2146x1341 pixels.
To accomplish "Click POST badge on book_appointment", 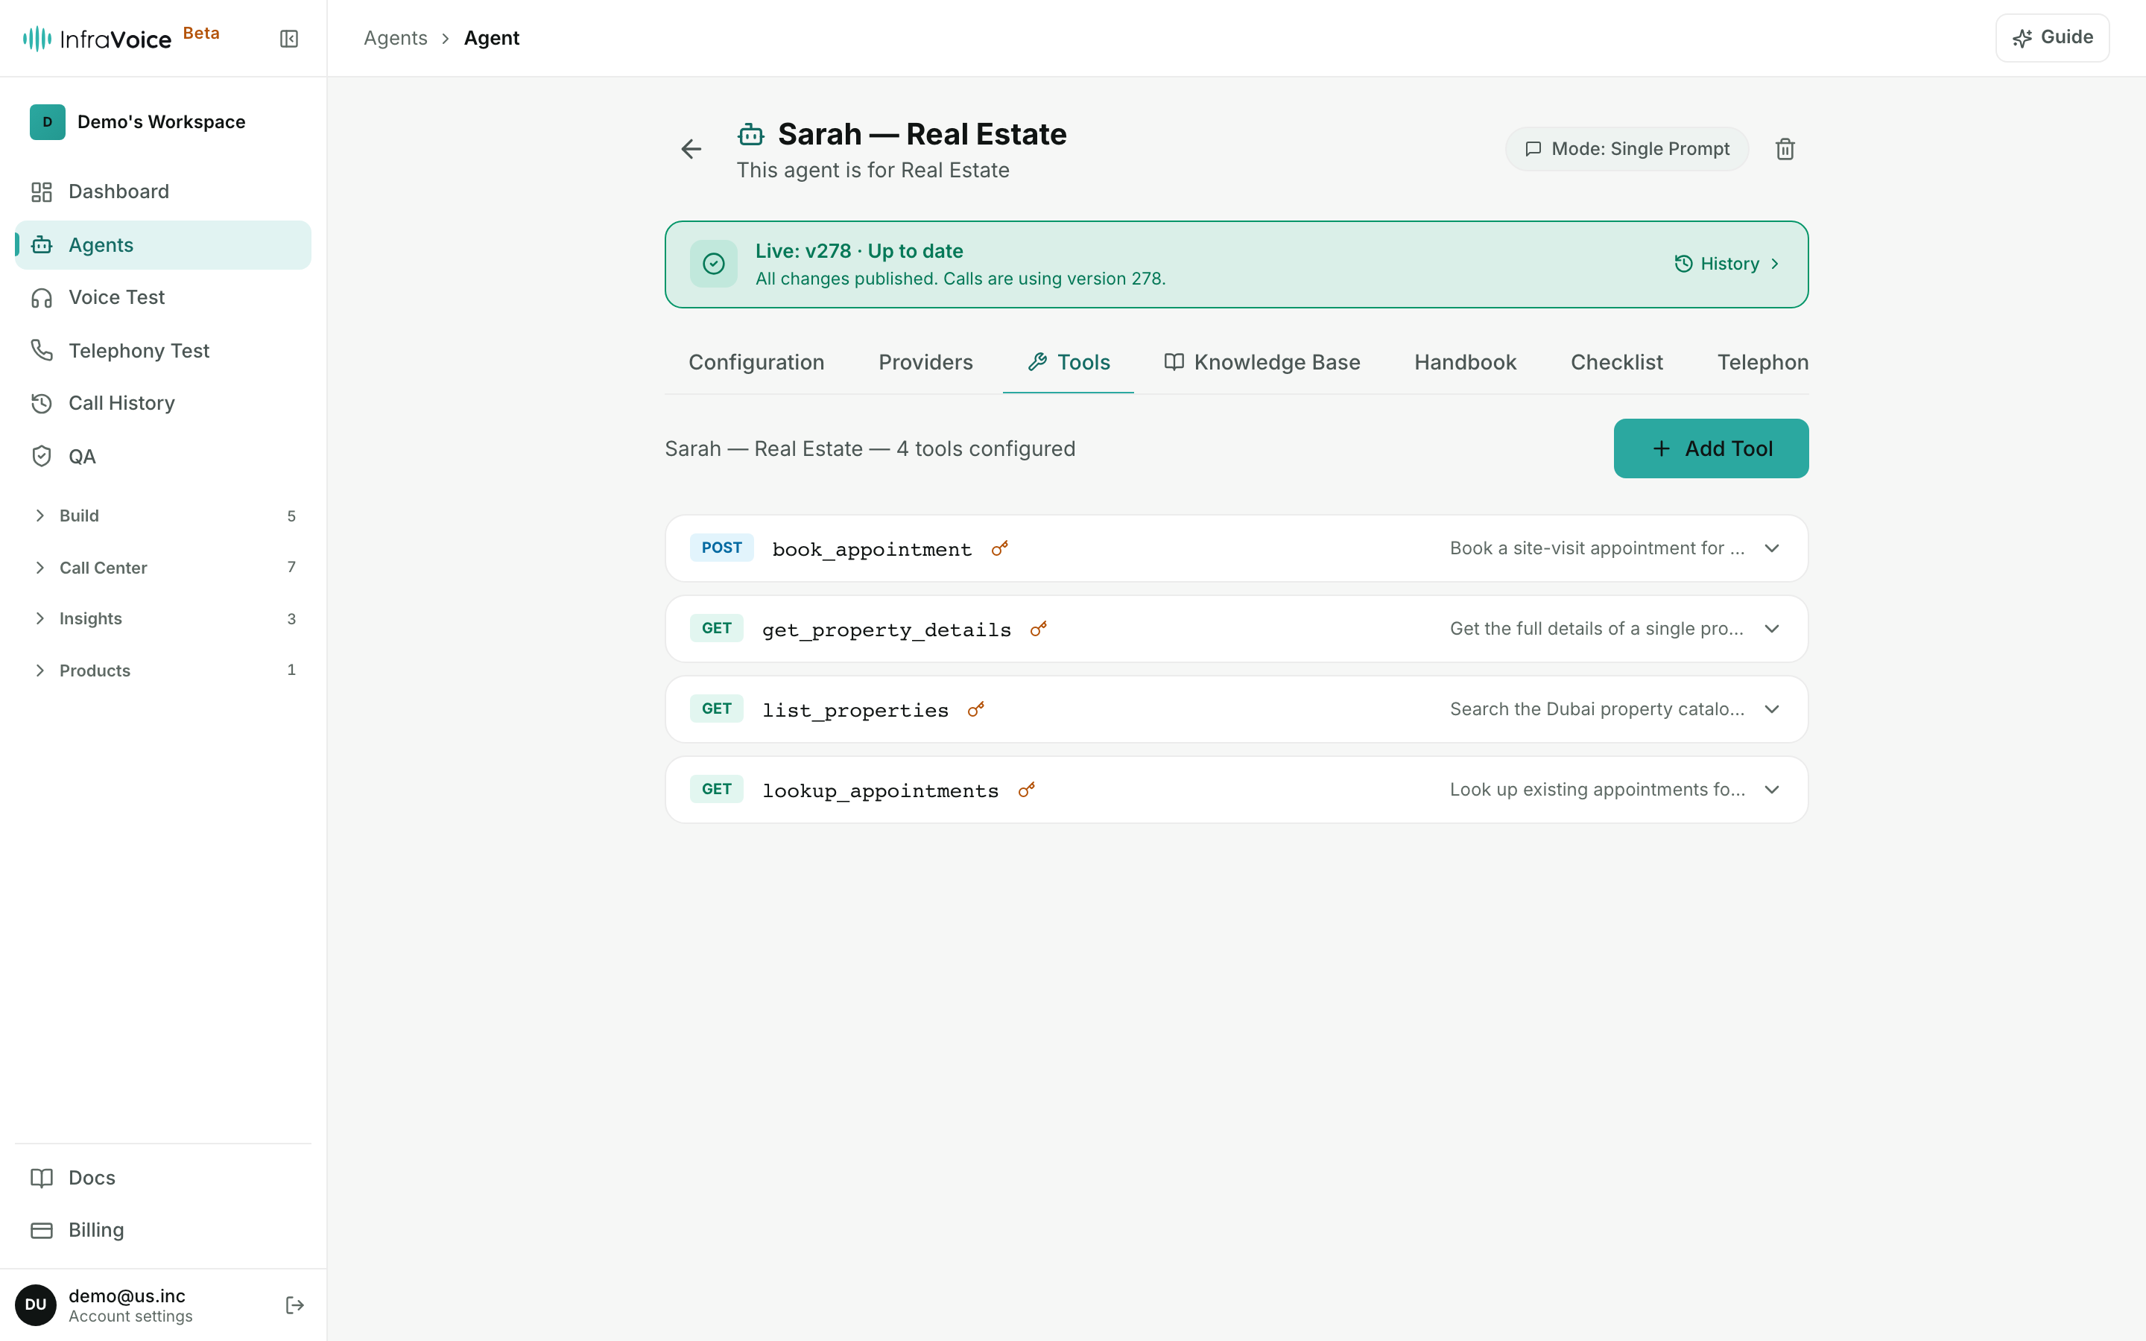I will pyautogui.click(x=722, y=548).
